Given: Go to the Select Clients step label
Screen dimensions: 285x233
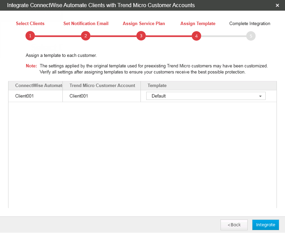Looking at the screenshot, I should pyautogui.click(x=30, y=24).
